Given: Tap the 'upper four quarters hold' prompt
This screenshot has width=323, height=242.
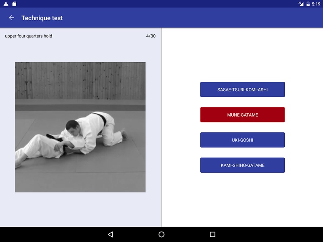Looking at the screenshot, I should (28, 36).
